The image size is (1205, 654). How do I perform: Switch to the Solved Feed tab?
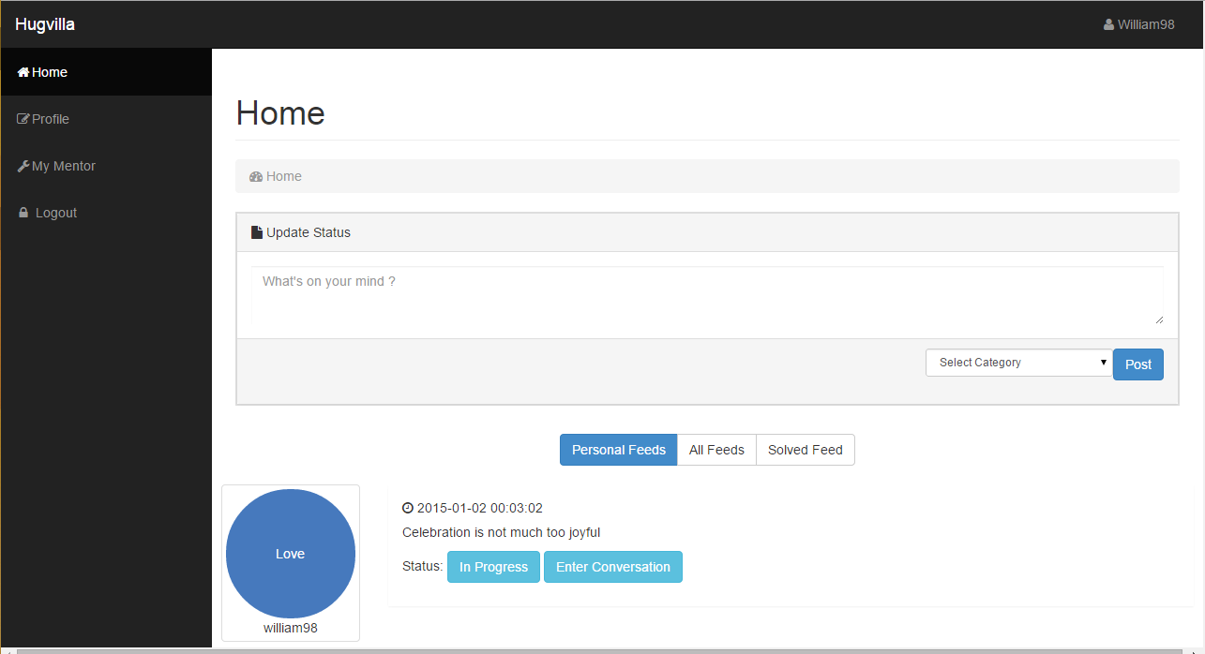point(806,450)
